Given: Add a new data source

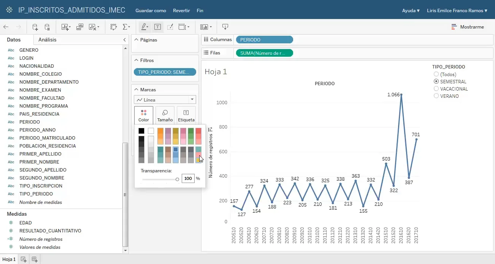Looking at the screenshot, I should [x=35, y=27].
